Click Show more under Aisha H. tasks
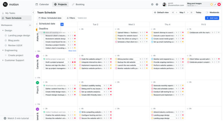This screenshot has width=223, height=121. [72, 51]
